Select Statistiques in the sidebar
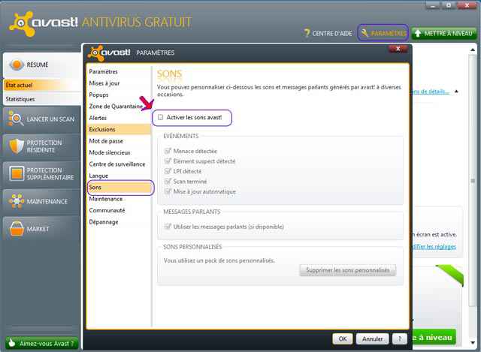The image size is (481, 352). (42, 99)
